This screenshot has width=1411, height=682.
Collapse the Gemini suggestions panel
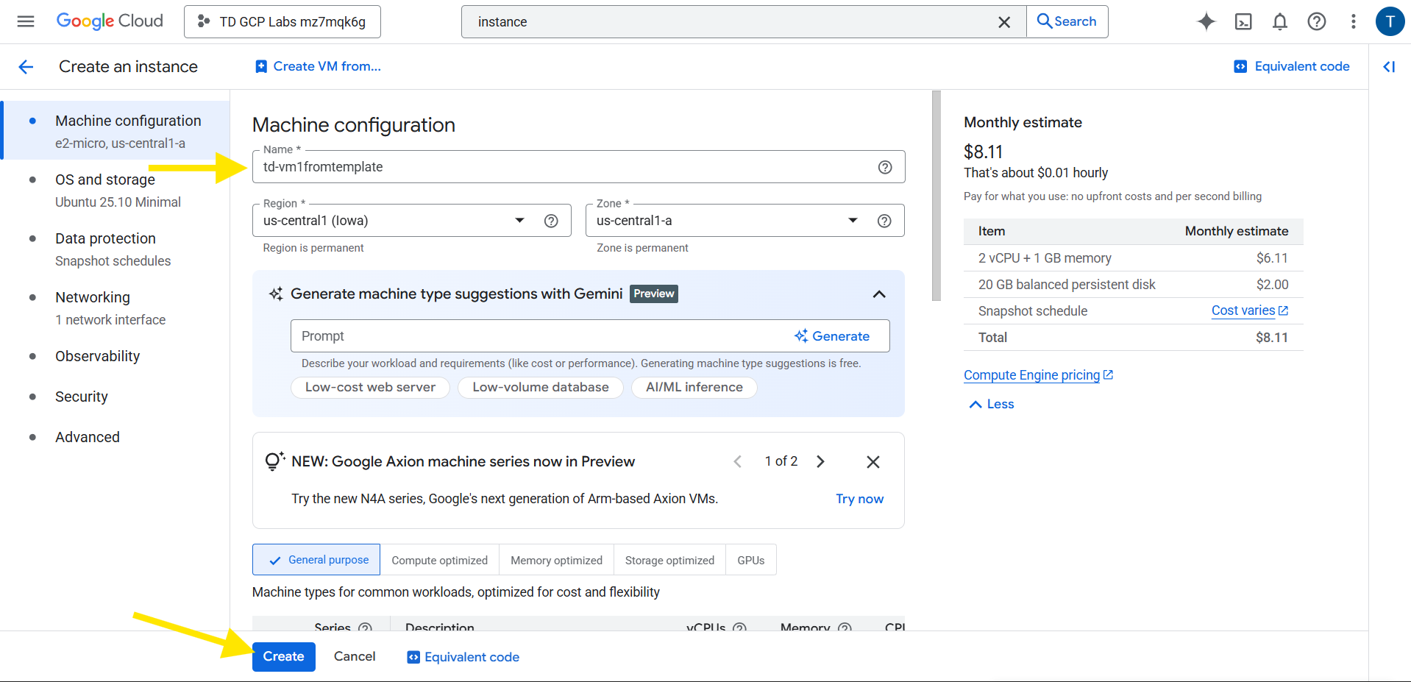[x=878, y=294]
